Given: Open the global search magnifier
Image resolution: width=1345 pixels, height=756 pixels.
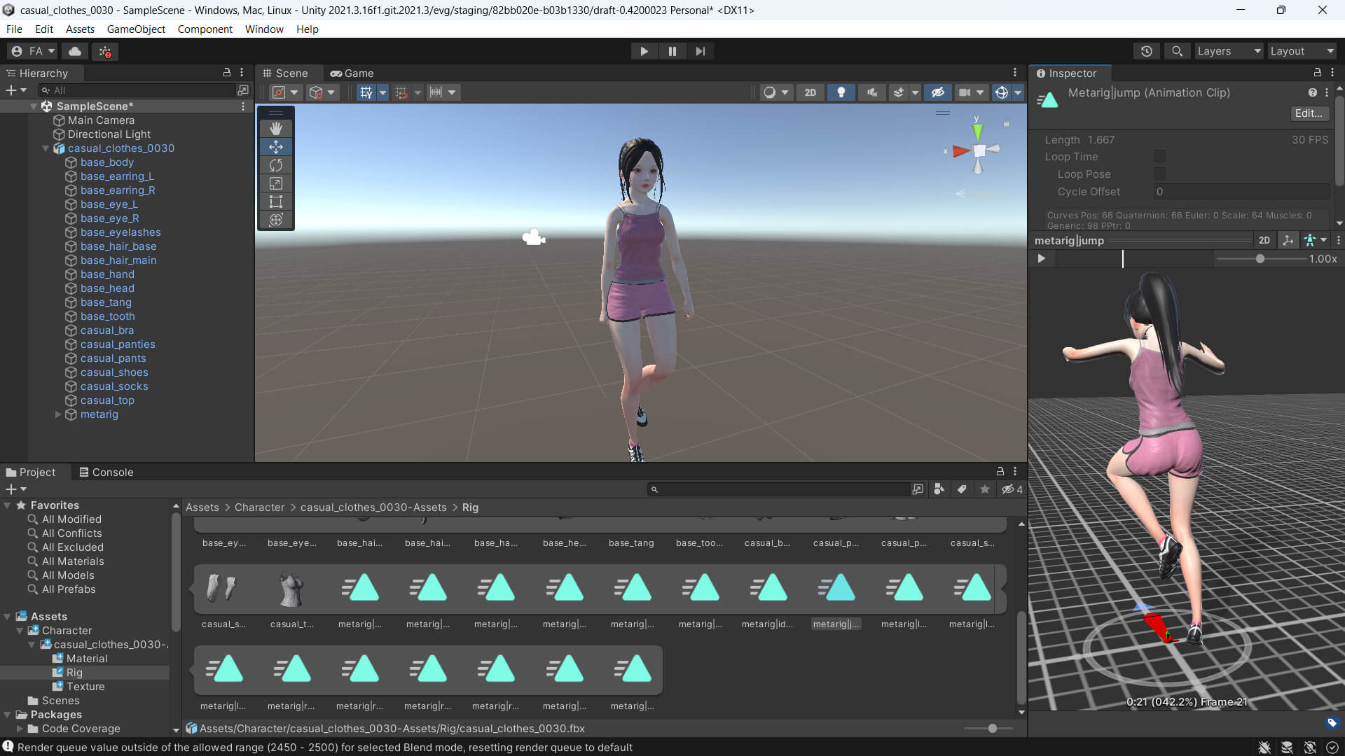Looking at the screenshot, I should [x=1177, y=51].
